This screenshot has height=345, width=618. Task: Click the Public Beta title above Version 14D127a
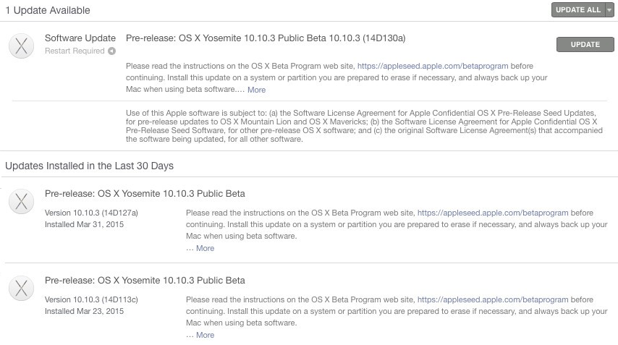tap(145, 194)
